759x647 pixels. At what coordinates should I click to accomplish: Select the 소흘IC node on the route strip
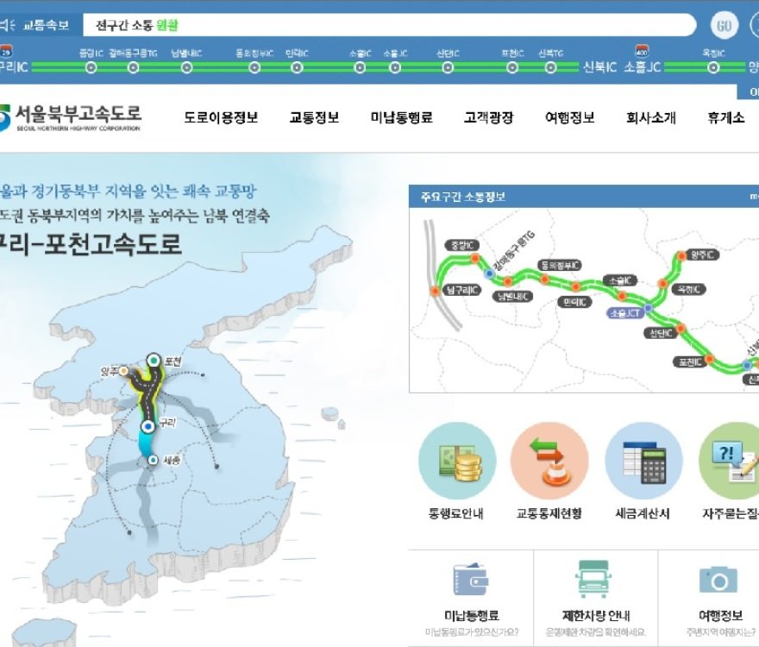pos(360,68)
